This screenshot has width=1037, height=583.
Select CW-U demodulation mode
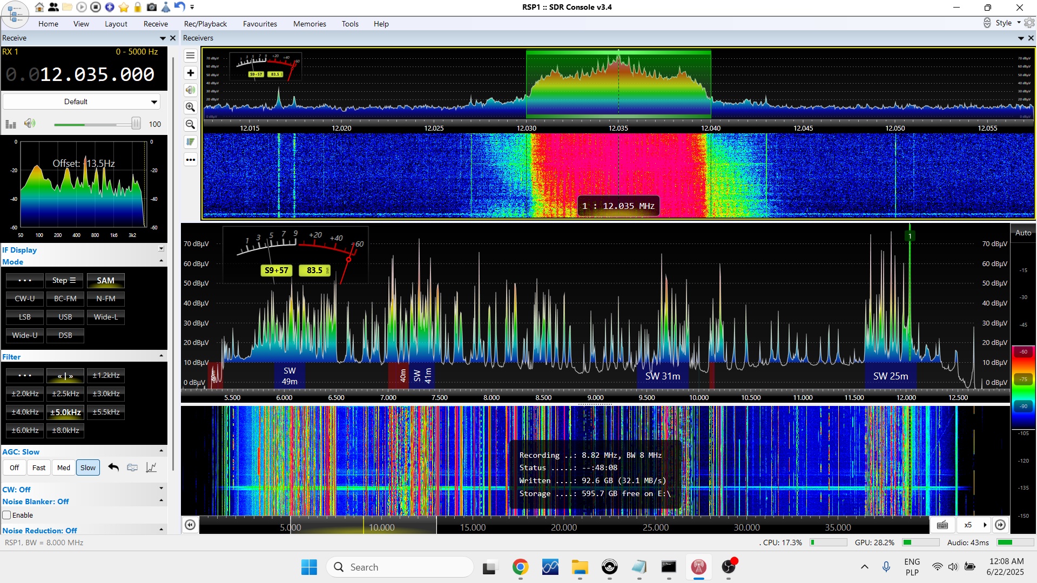[25, 299]
